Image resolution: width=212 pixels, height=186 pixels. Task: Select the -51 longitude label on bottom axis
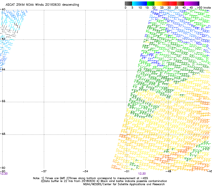point(127,171)
